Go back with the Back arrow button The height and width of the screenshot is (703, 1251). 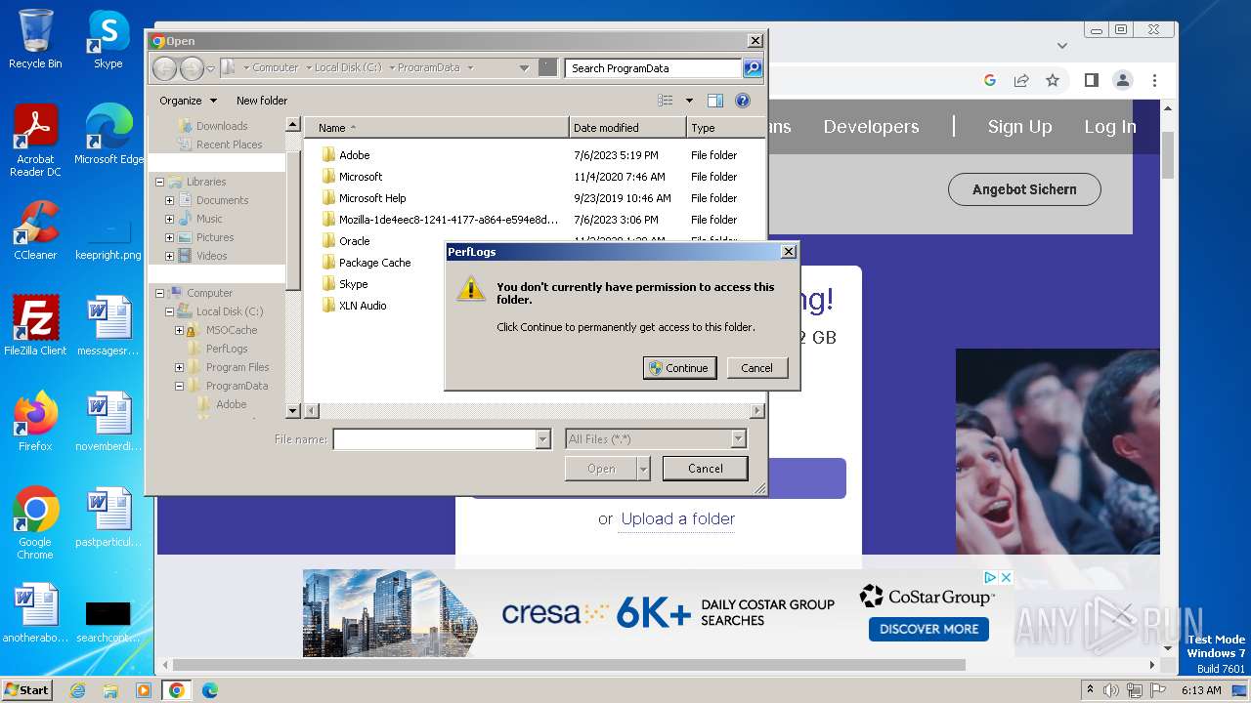(x=165, y=67)
